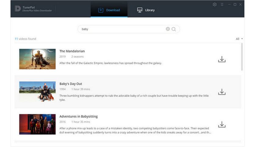Open the Adventures in Babysitting title
Screen dimensions: 255x147
tap(79, 116)
